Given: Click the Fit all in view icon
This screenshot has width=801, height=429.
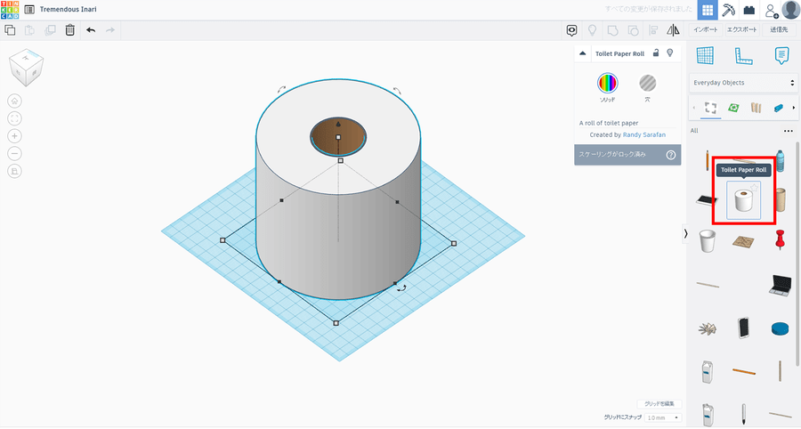Looking at the screenshot, I should (x=16, y=118).
